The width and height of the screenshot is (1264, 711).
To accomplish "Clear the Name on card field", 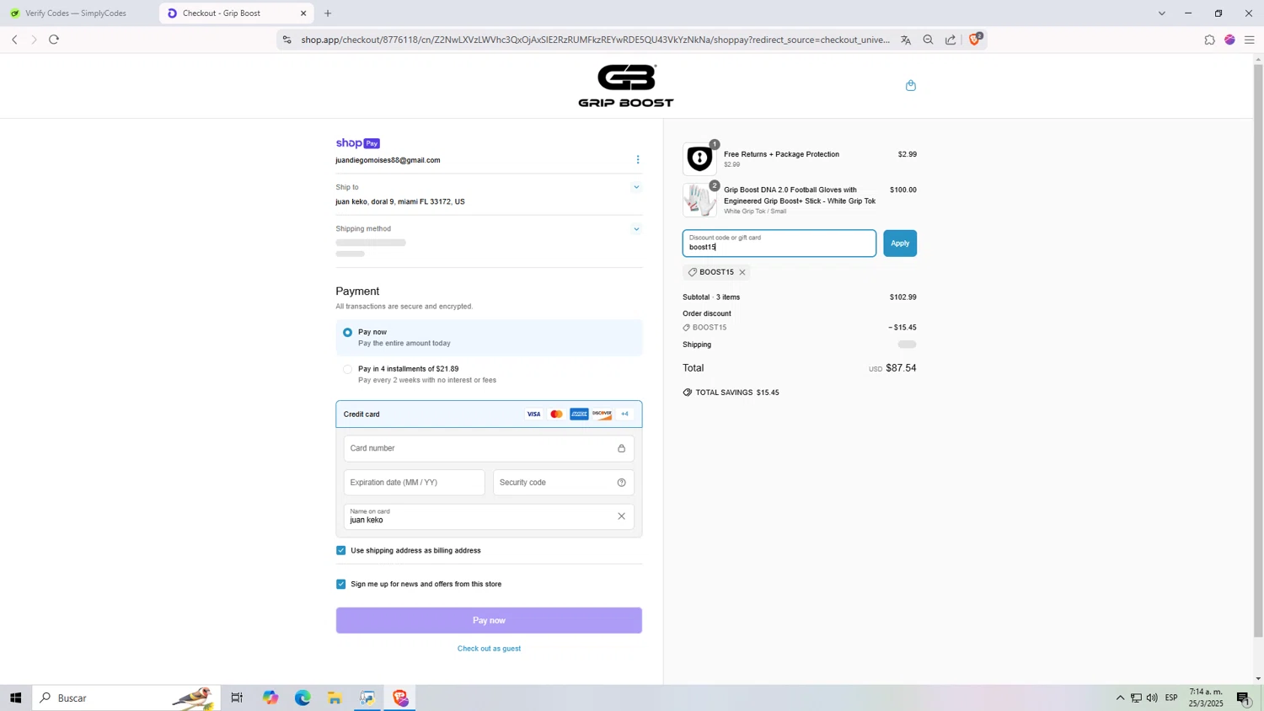I will [x=621, y=516].
